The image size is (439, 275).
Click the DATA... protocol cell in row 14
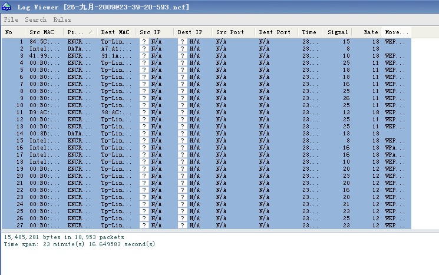(79, 134)
